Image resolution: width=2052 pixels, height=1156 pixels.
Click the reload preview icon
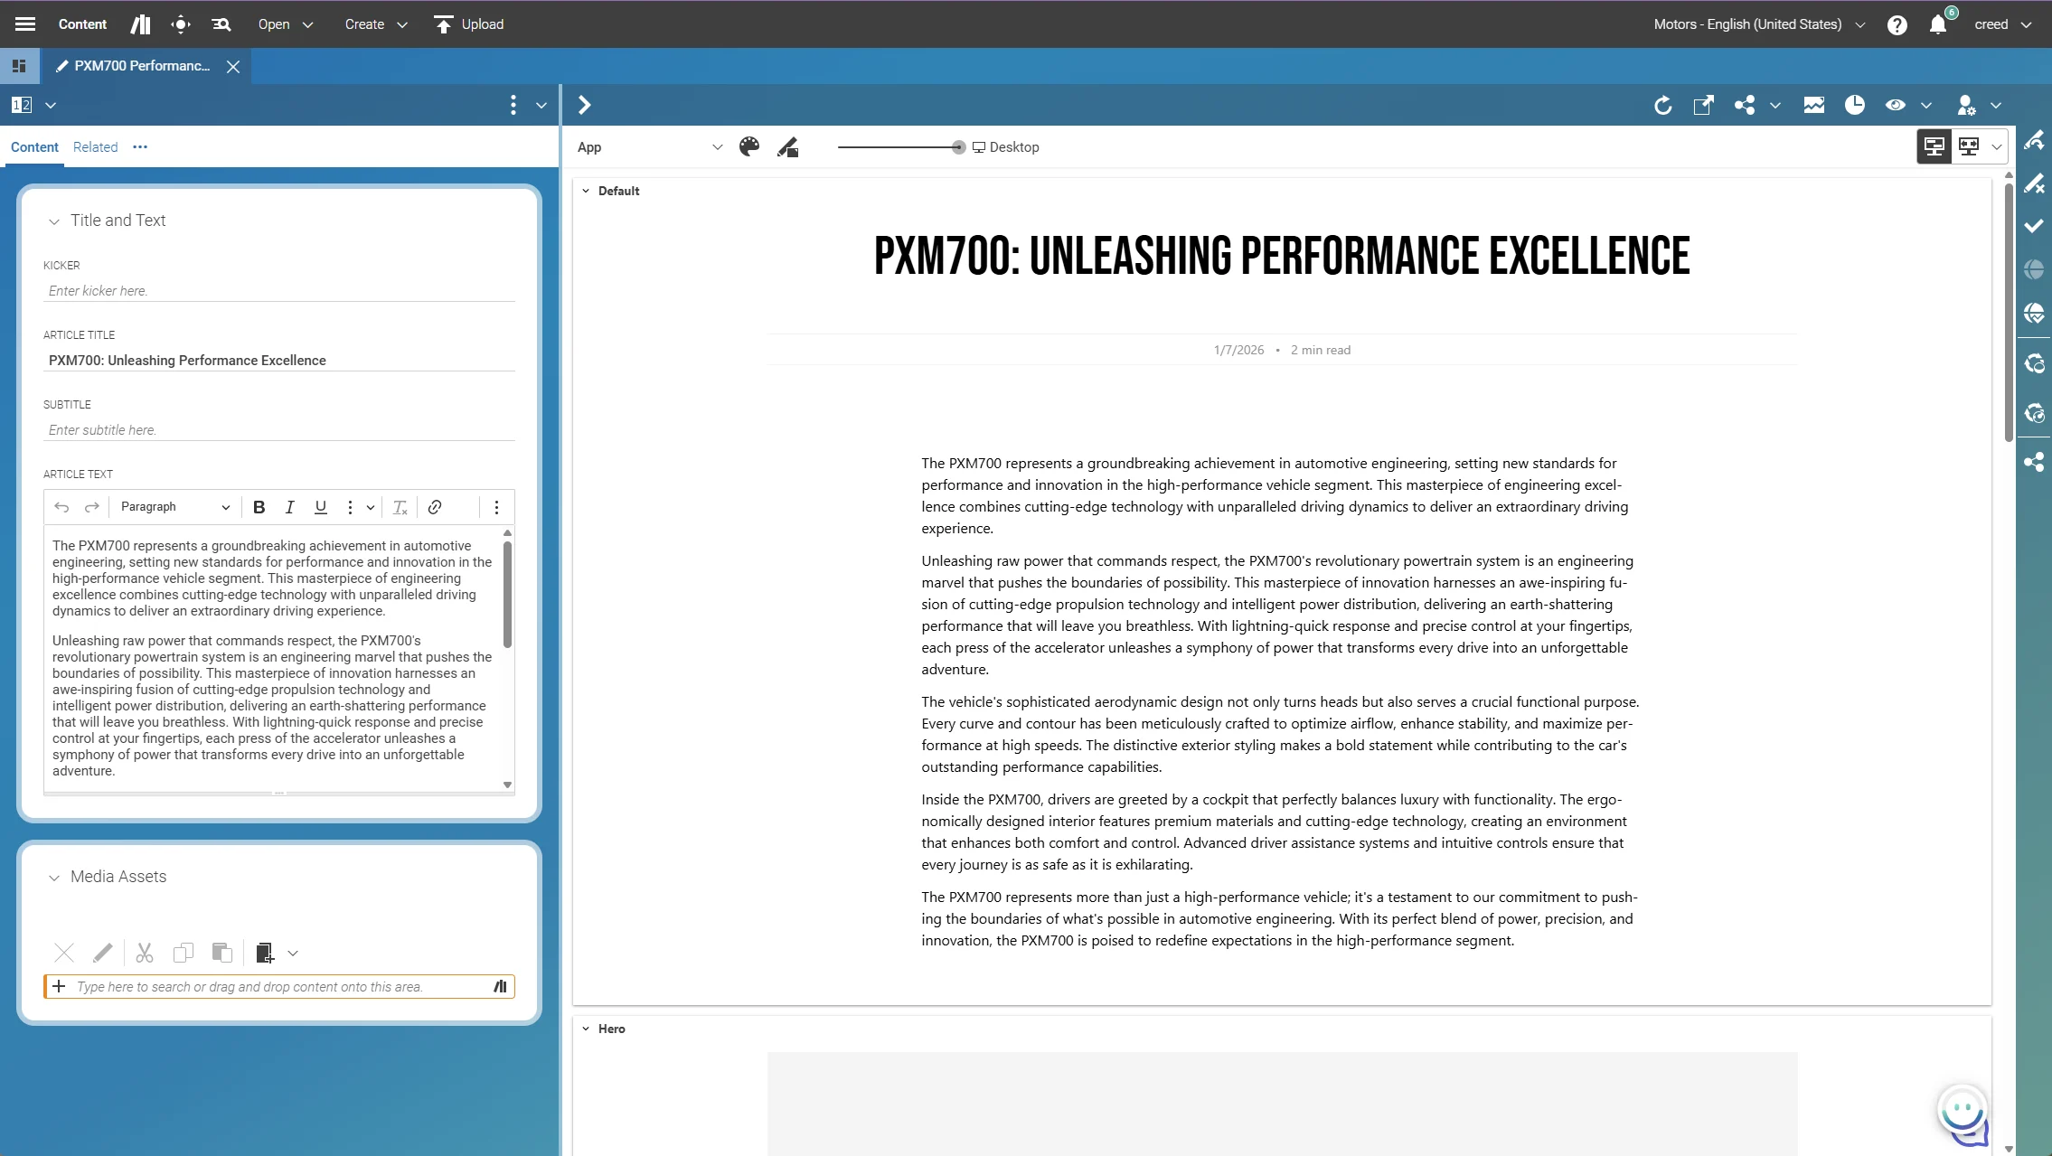click(1662, 105)
